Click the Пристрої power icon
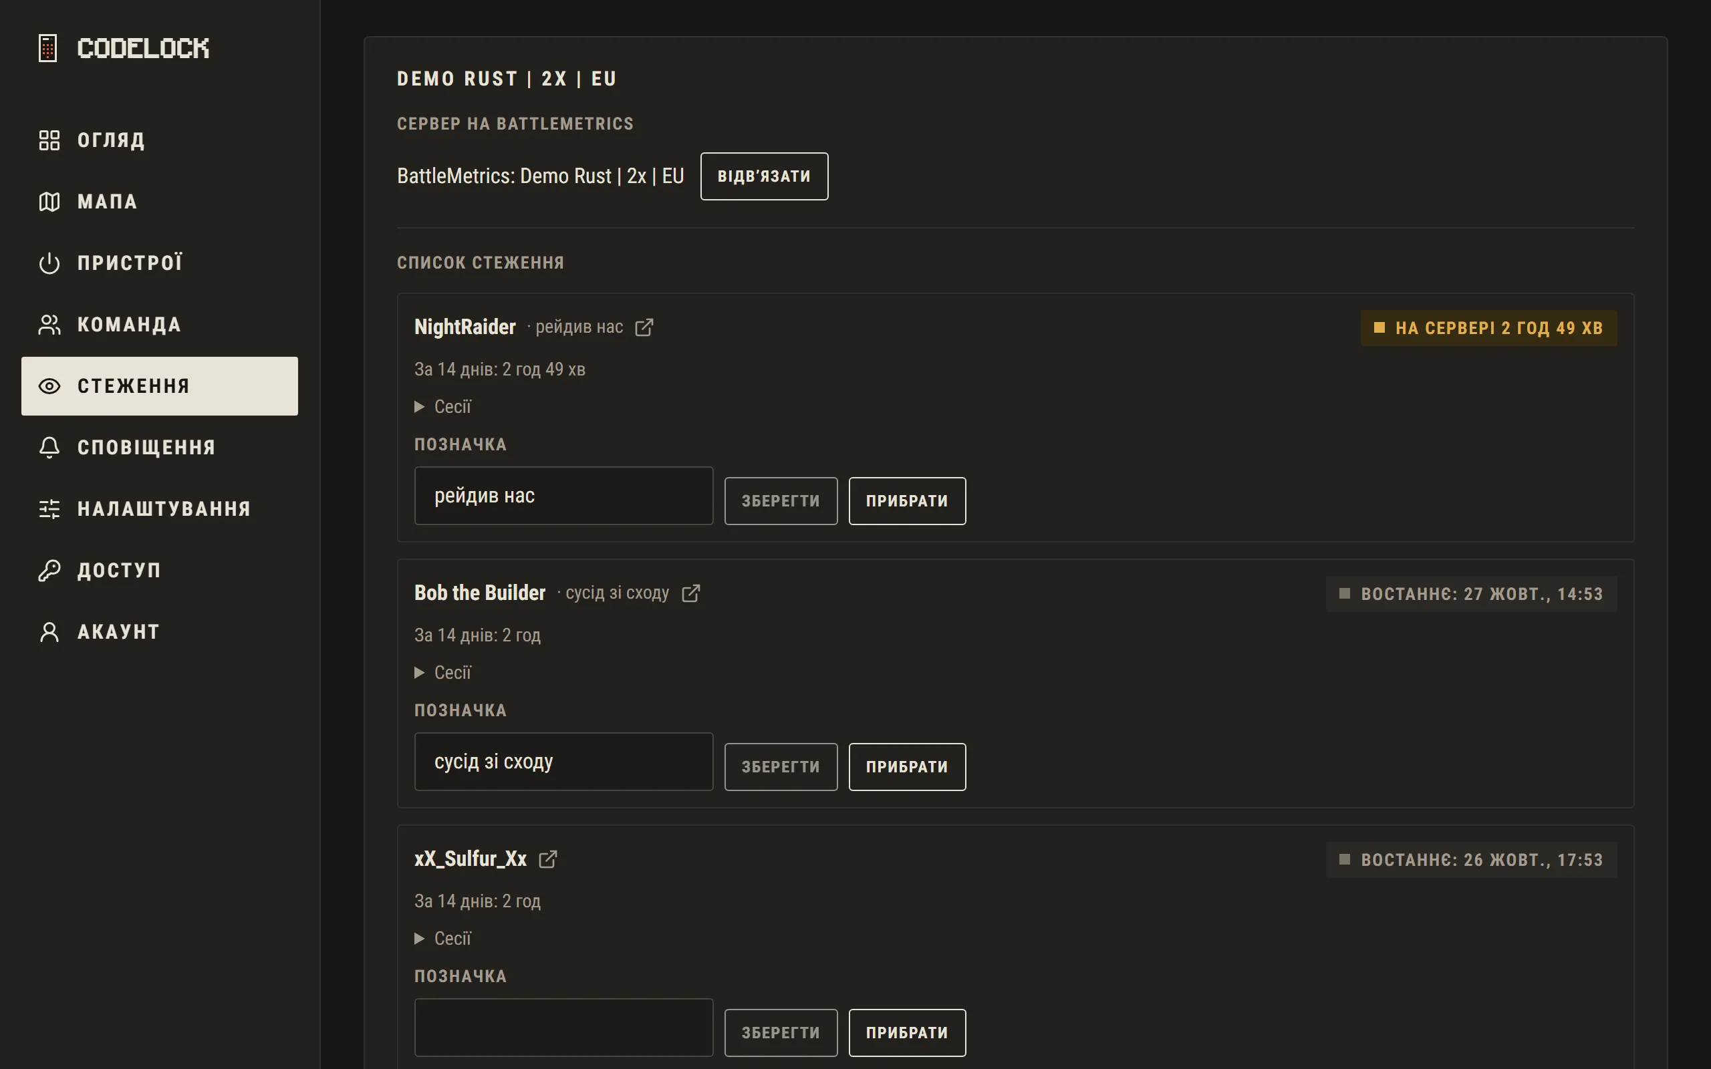 point(49,263)
